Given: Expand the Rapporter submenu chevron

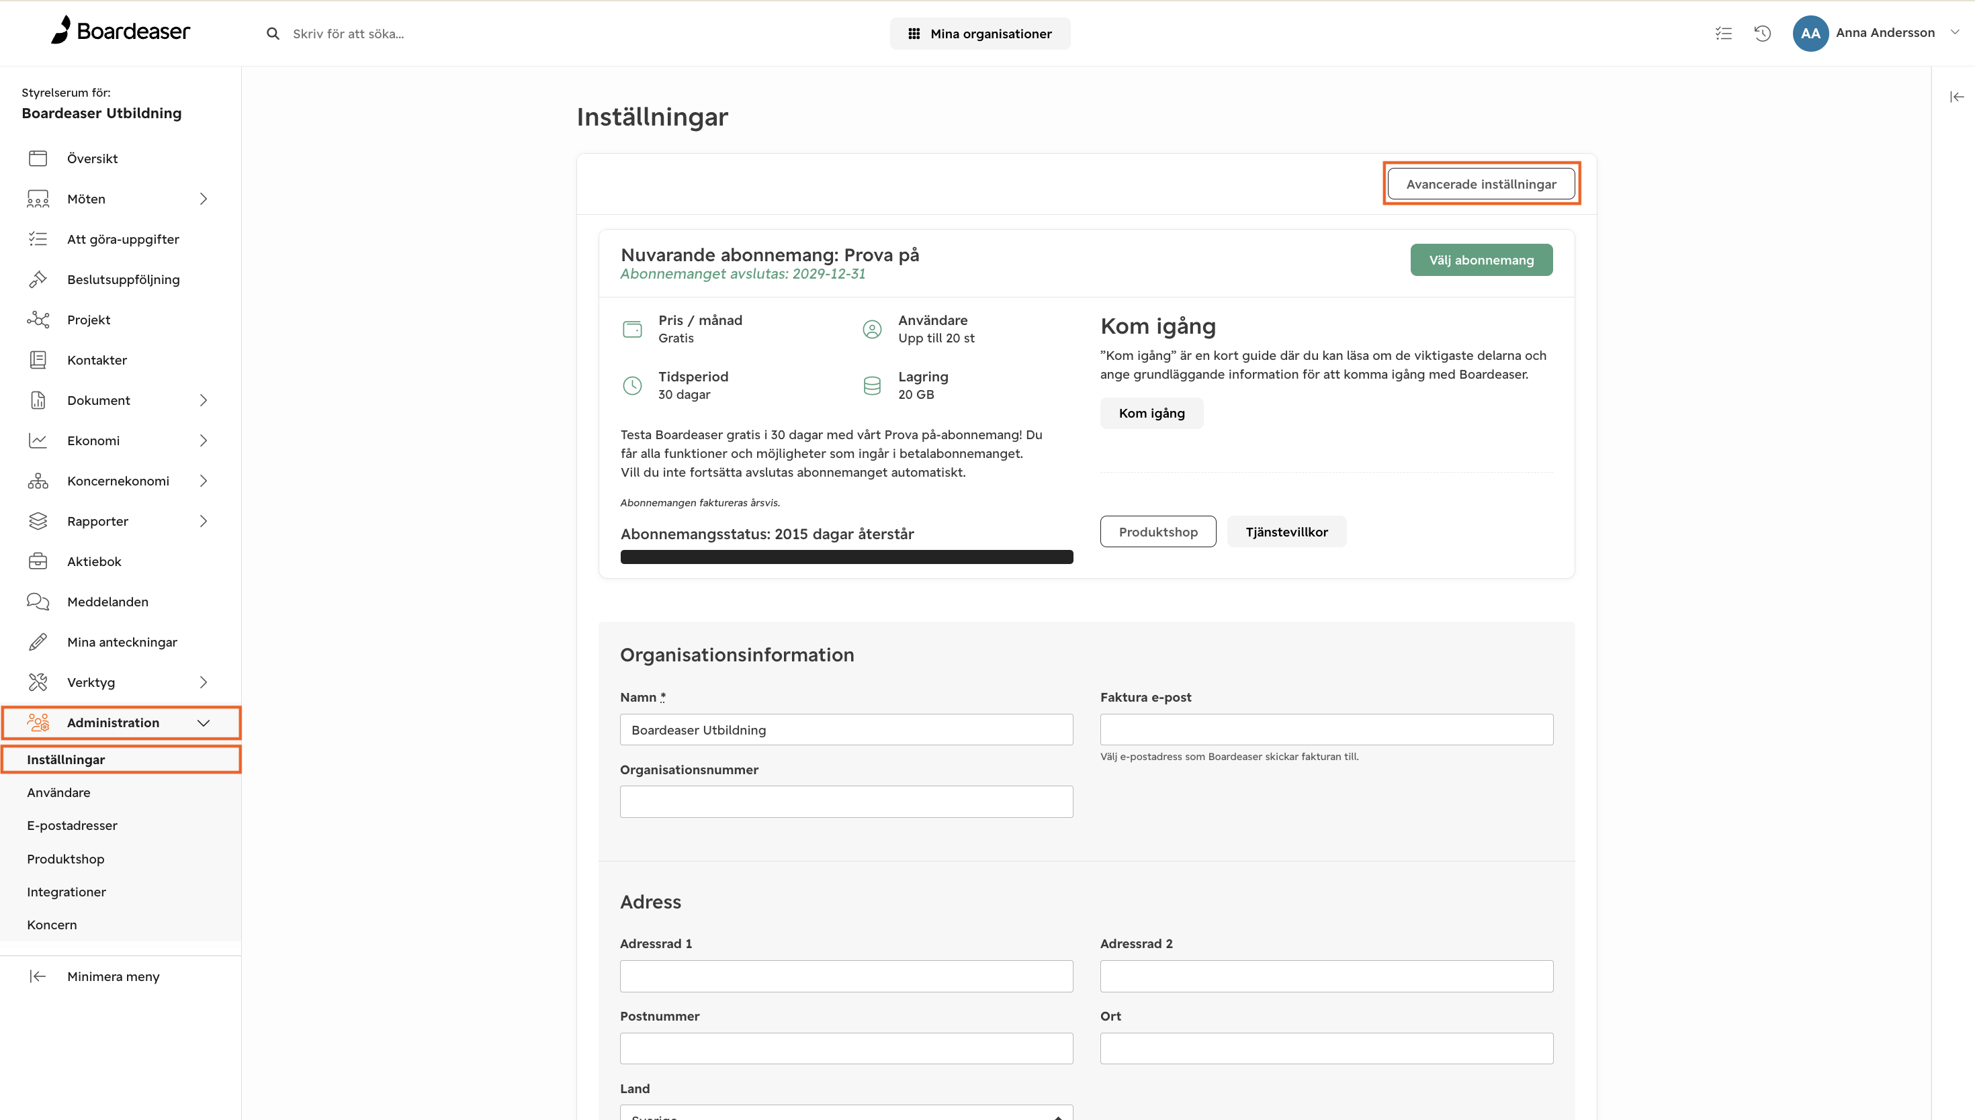Looking at the screenshot, I should click(203, 521).
